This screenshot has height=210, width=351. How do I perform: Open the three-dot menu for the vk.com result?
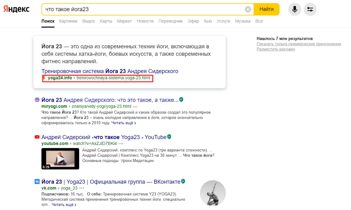82,188
